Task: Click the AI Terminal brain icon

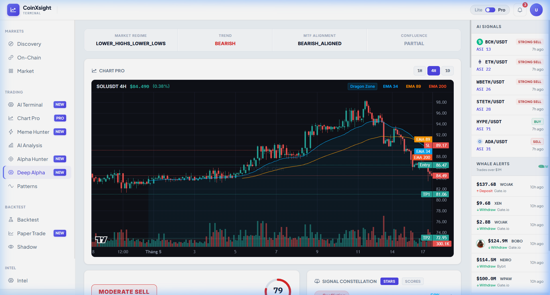Action: pyautogui.click(x=11, y=105)
